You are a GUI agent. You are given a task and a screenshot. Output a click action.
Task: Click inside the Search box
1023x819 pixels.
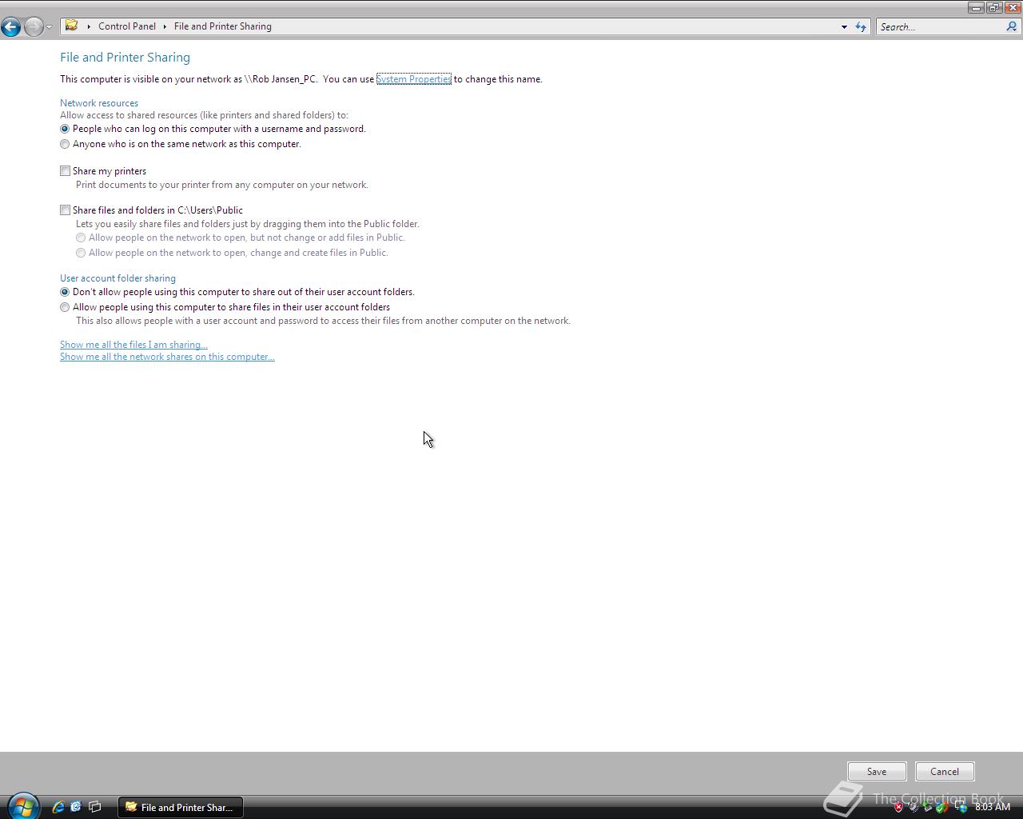pos(940,27)
